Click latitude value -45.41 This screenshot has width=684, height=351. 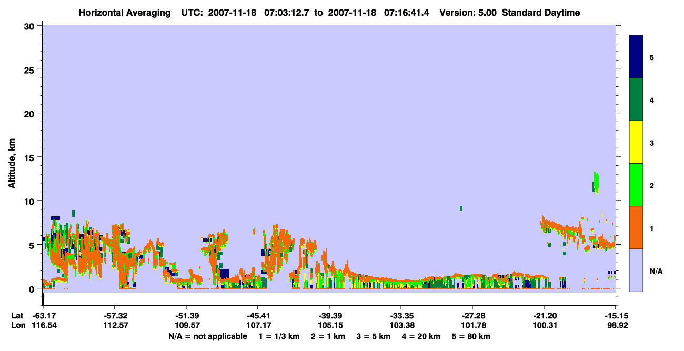tap(258, 316)
